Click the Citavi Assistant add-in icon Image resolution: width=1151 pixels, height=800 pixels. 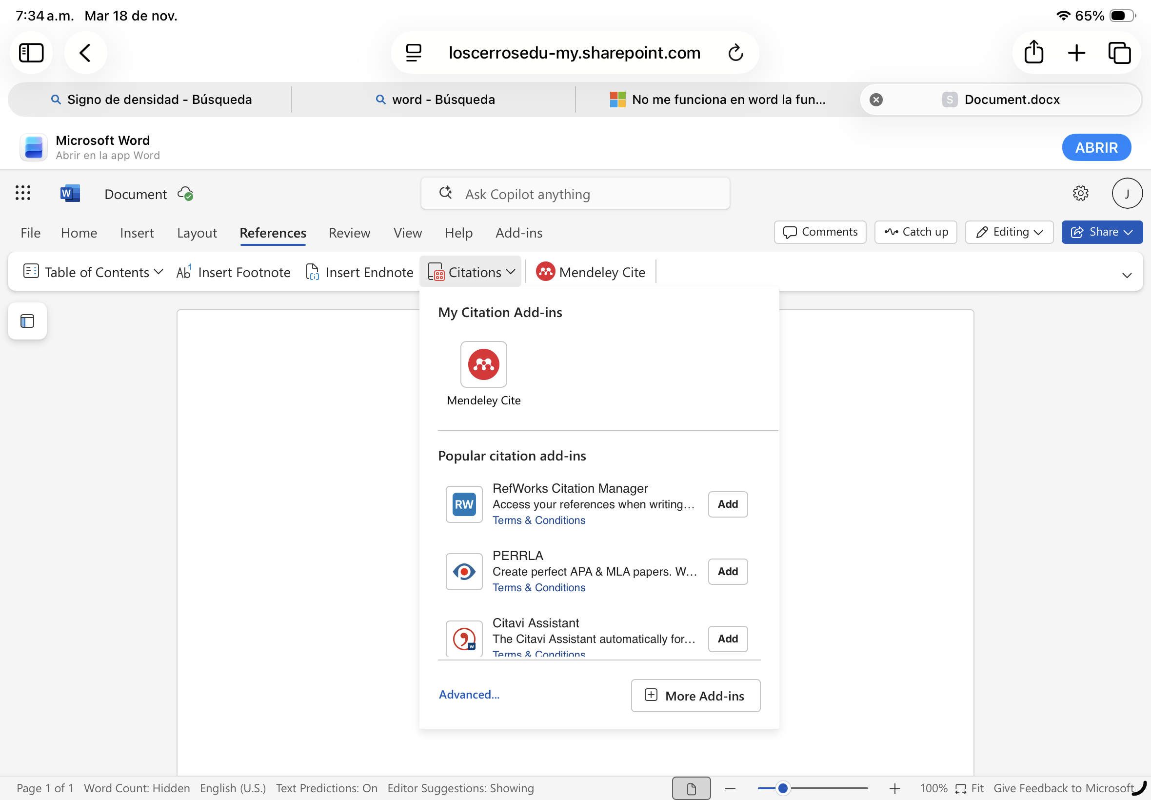coord(464,638)
